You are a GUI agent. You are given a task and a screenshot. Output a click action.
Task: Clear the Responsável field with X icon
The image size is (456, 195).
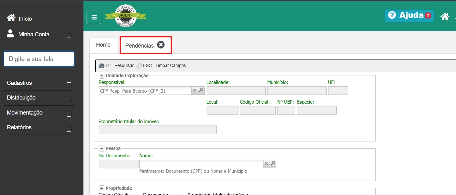point(194,90)
